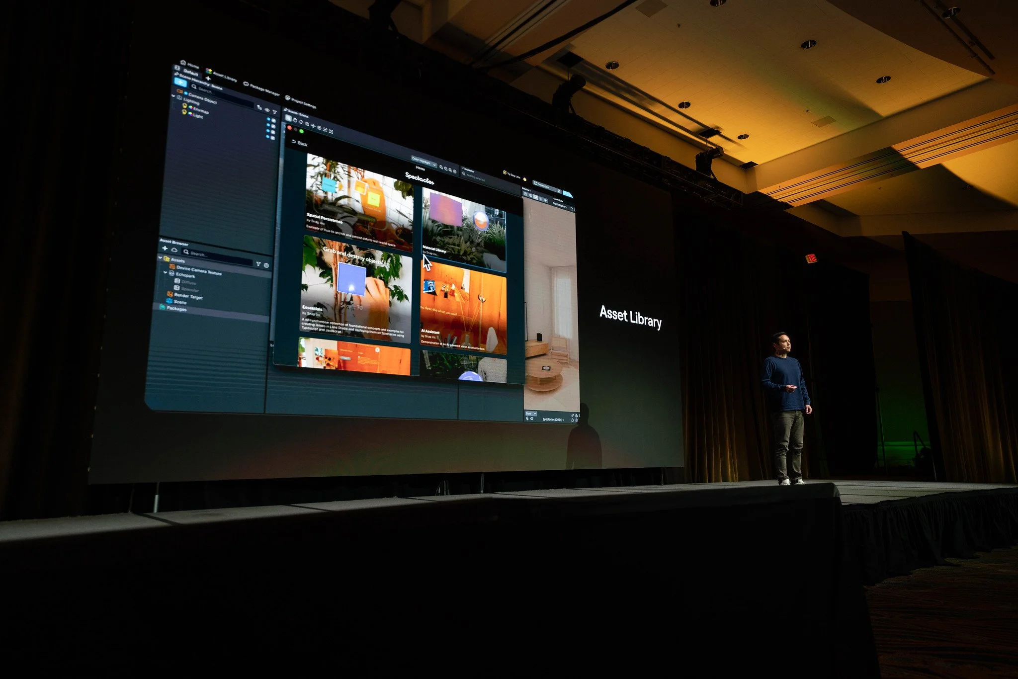Click the filter icon in Asset Browser
This screenshot has width=1018, height=679.
pyautogui.click(x=258, y=264)
